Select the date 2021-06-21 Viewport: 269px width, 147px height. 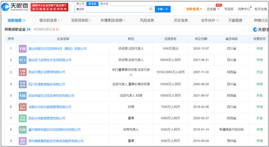point(201,60)
